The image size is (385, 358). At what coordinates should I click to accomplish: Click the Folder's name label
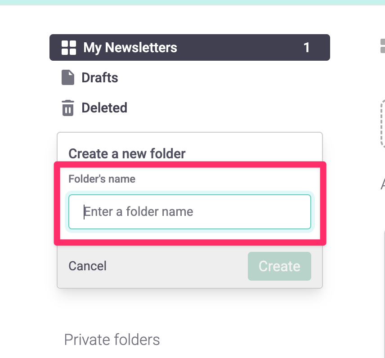point(101,179)
